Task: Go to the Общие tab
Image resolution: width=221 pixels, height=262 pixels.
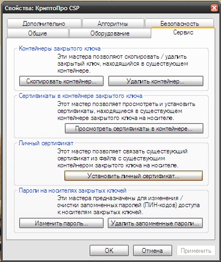Action: [38, 33]
